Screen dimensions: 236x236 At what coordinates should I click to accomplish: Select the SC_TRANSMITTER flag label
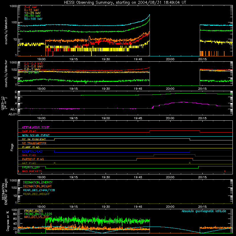point(34,143)
